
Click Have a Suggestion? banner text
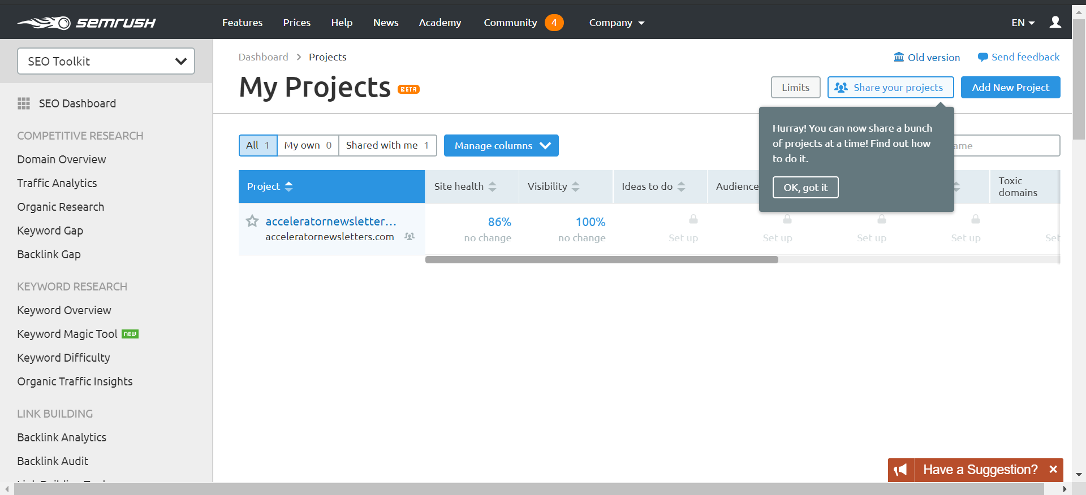980,470
